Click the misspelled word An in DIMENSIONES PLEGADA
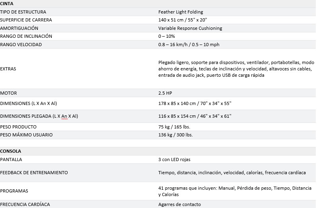 pyautogui.click(x=64, y=116)
